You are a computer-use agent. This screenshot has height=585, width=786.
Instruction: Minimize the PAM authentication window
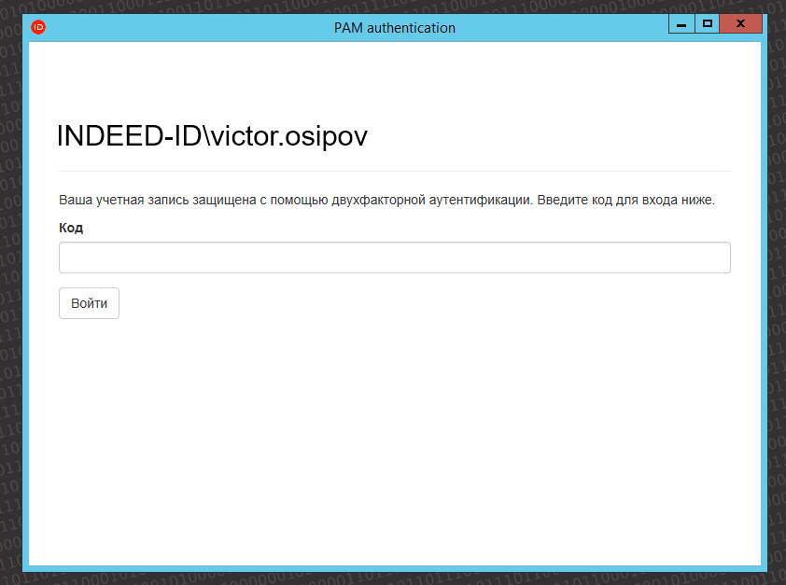[681, 24]
